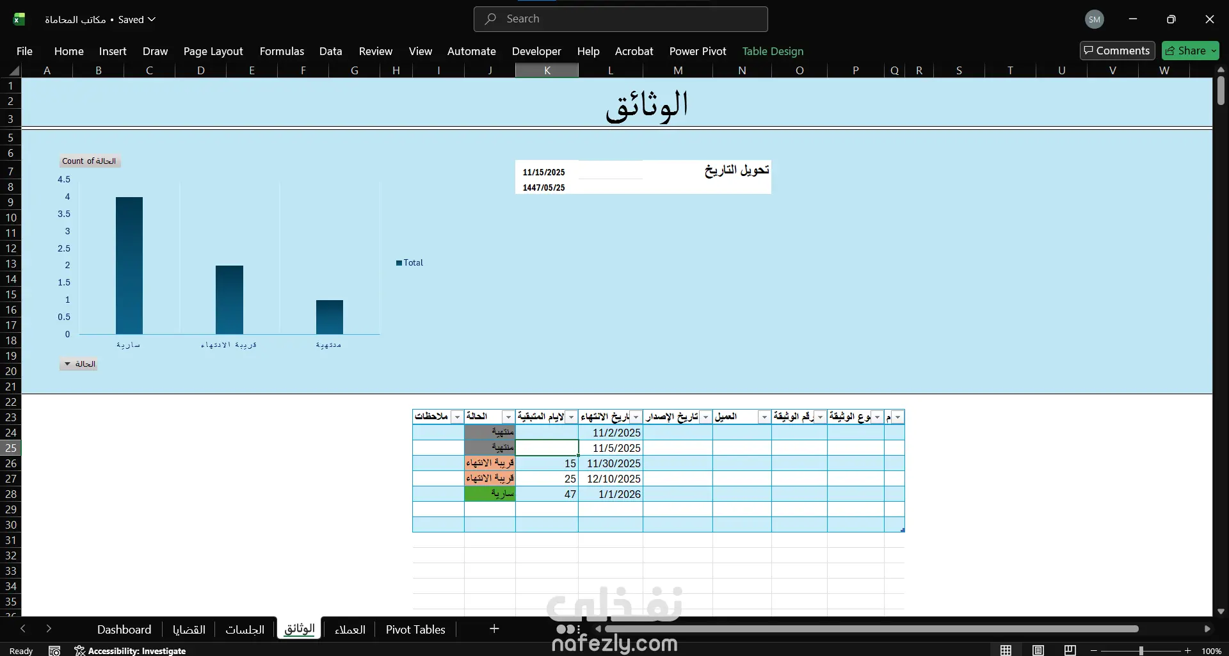The image size is (1229, 656).
Task: Click the Search box
Action: pos(621,19)
